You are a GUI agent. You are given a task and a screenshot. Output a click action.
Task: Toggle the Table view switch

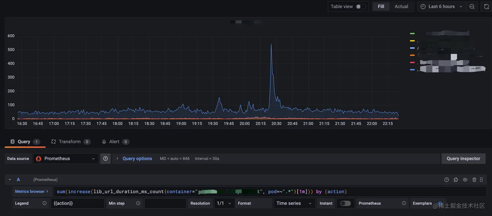tap(360, 6)
